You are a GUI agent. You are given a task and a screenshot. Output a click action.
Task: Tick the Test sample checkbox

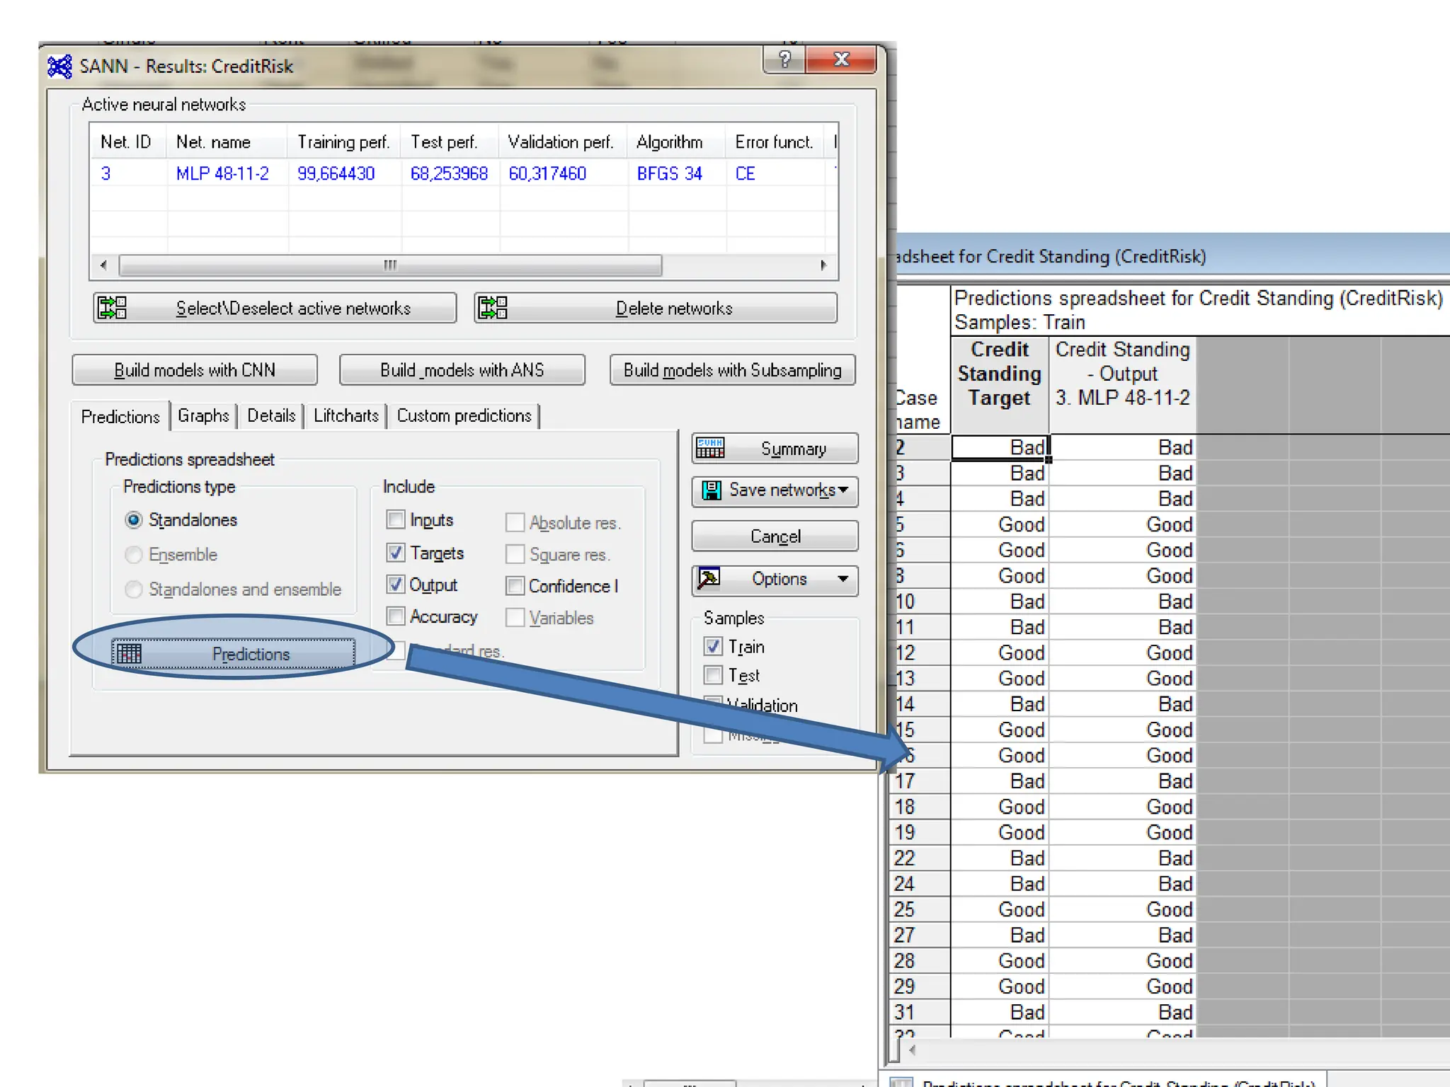713,675
